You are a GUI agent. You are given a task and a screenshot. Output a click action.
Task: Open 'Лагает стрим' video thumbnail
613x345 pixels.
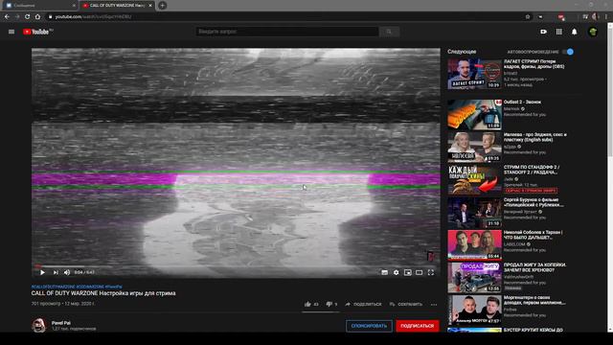click(475, 74)
